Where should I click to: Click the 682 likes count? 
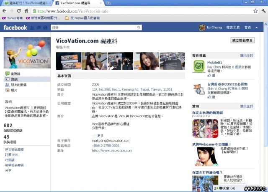click(x=8, y=125)
